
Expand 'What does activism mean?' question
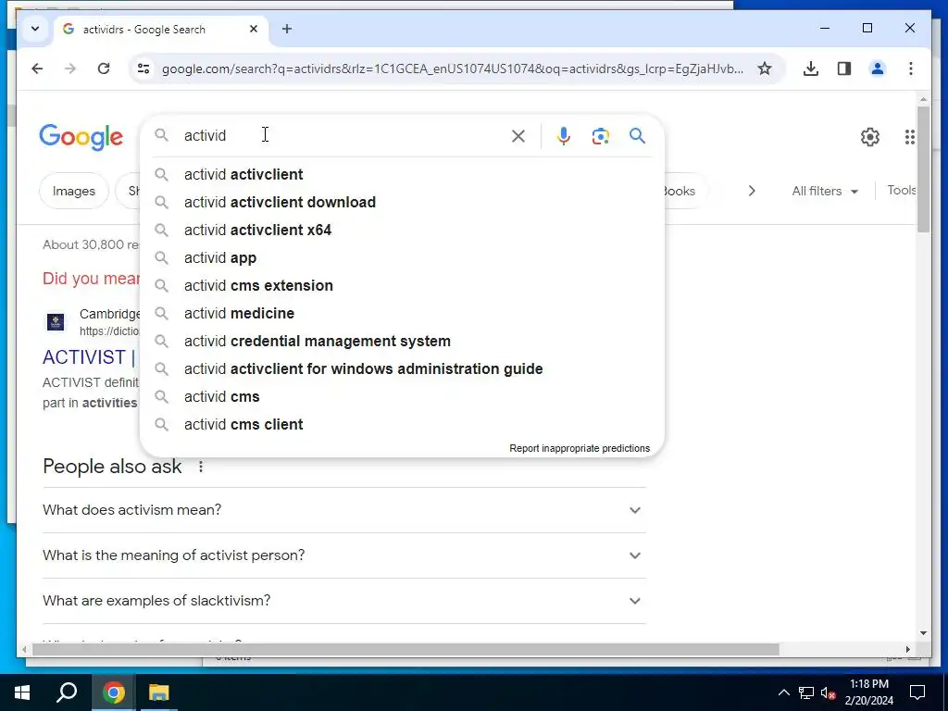click(x=344, y=510)
